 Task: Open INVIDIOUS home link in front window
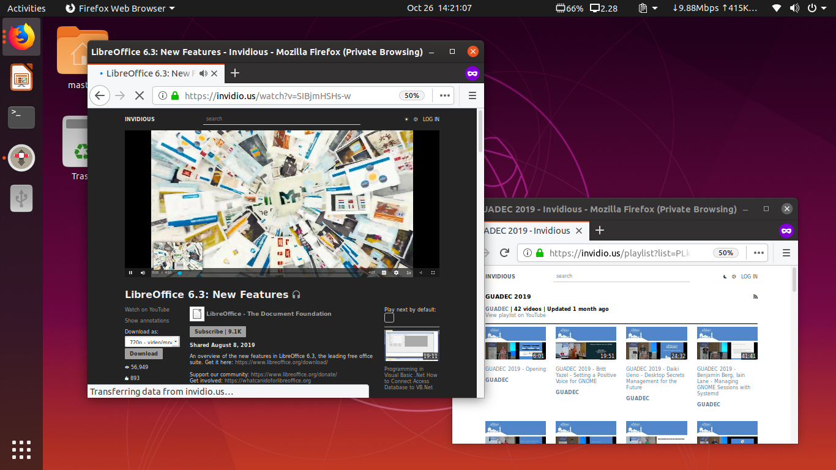(x=140, y=119)
